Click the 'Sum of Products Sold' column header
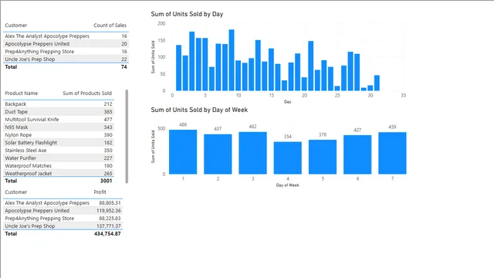The height and width of the screenshot is (278, 494). tap(87, 93)
